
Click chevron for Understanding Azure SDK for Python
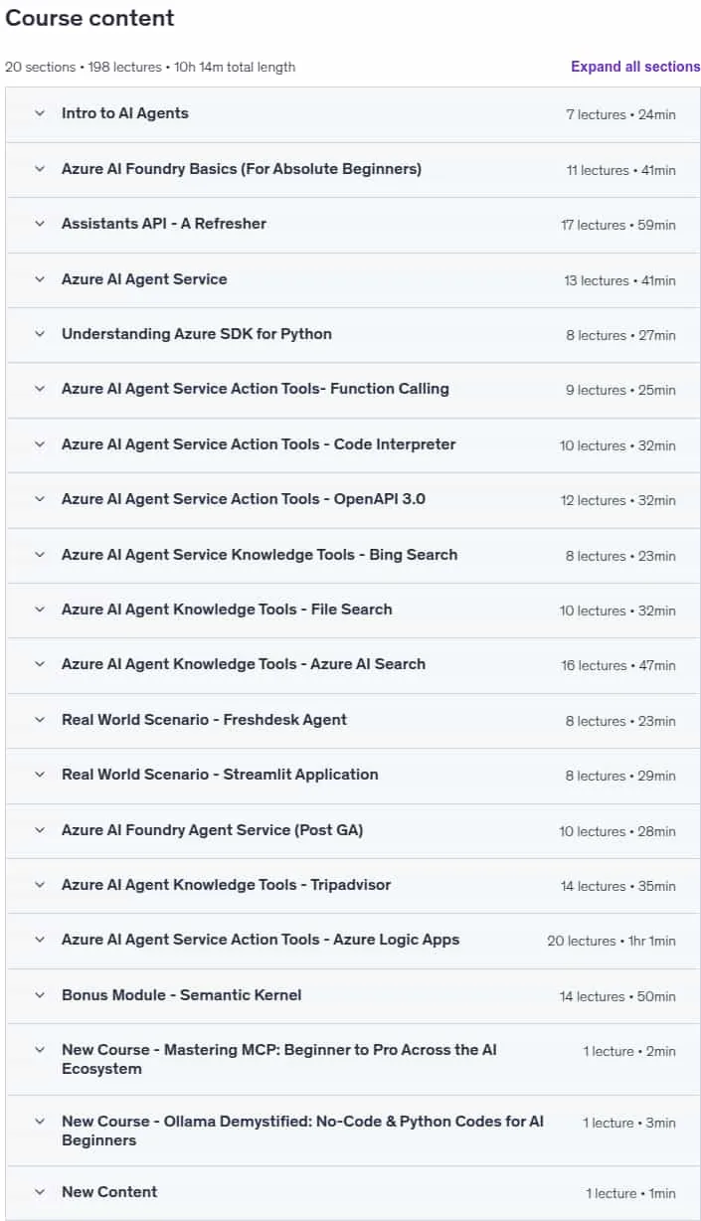coord(40,334)
